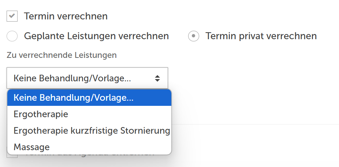
Task: Click the "Geplante Leistungen verrechnen" label text
Action: pyautogui.click(x=96, y=36)
